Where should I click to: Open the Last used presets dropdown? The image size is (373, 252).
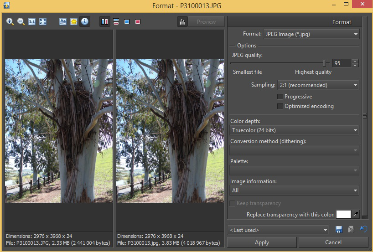(x=278, y=230)
